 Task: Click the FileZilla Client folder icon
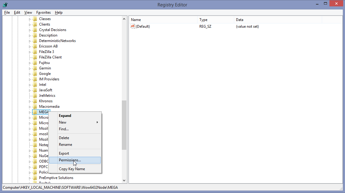(x=35, y=57)
